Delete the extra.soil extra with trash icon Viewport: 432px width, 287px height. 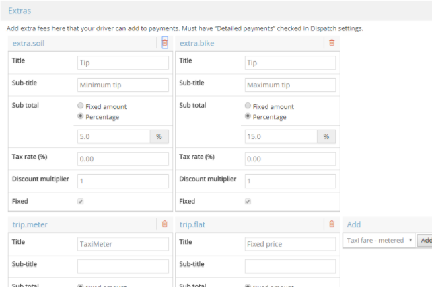[x=165, y=42]
